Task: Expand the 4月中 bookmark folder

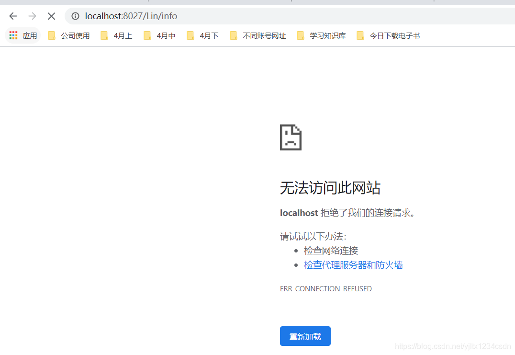Action: (164, 35)
